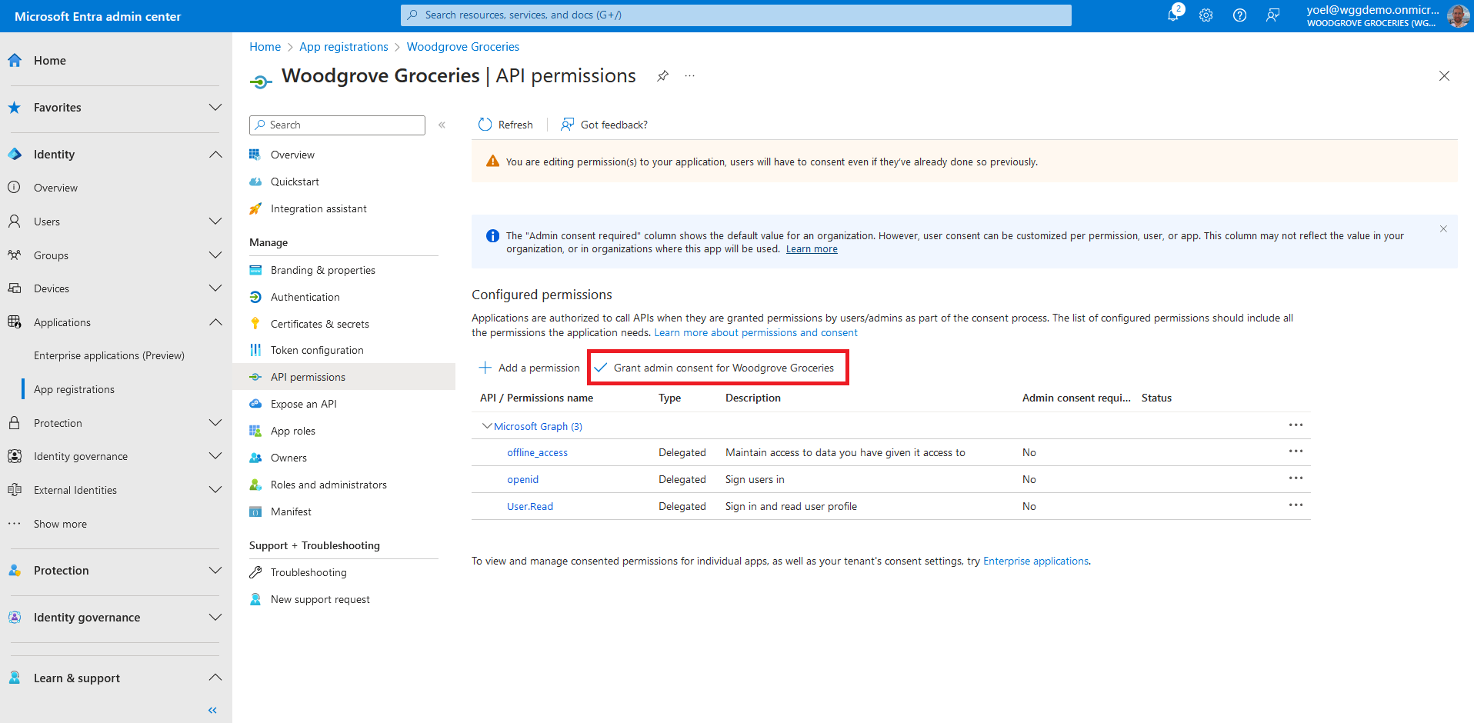1474x723 pixels.
Task: Expand the Users section in sidebar
Action: [x=215, y=222]
